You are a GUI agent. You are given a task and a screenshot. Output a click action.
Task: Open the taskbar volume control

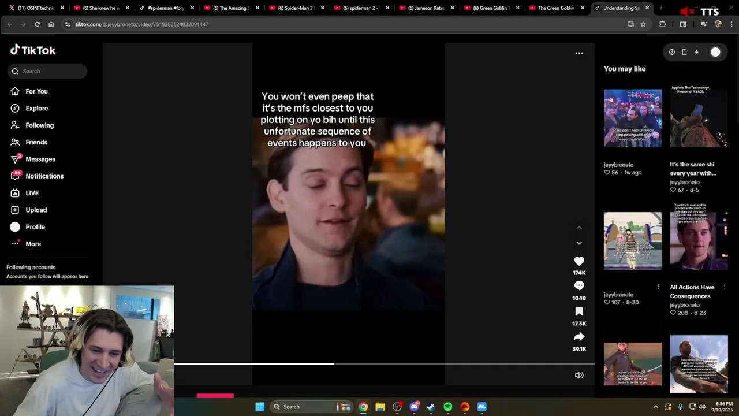point(702,407)
